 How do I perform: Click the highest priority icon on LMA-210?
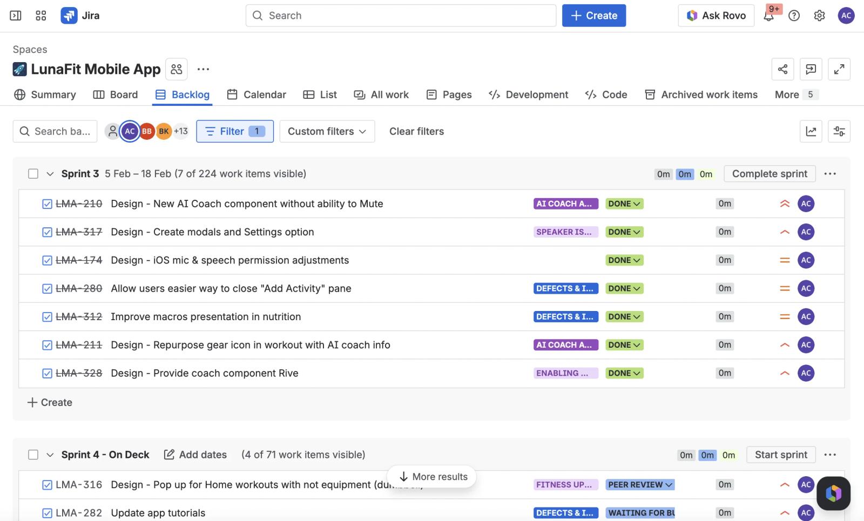click(785, 204)
